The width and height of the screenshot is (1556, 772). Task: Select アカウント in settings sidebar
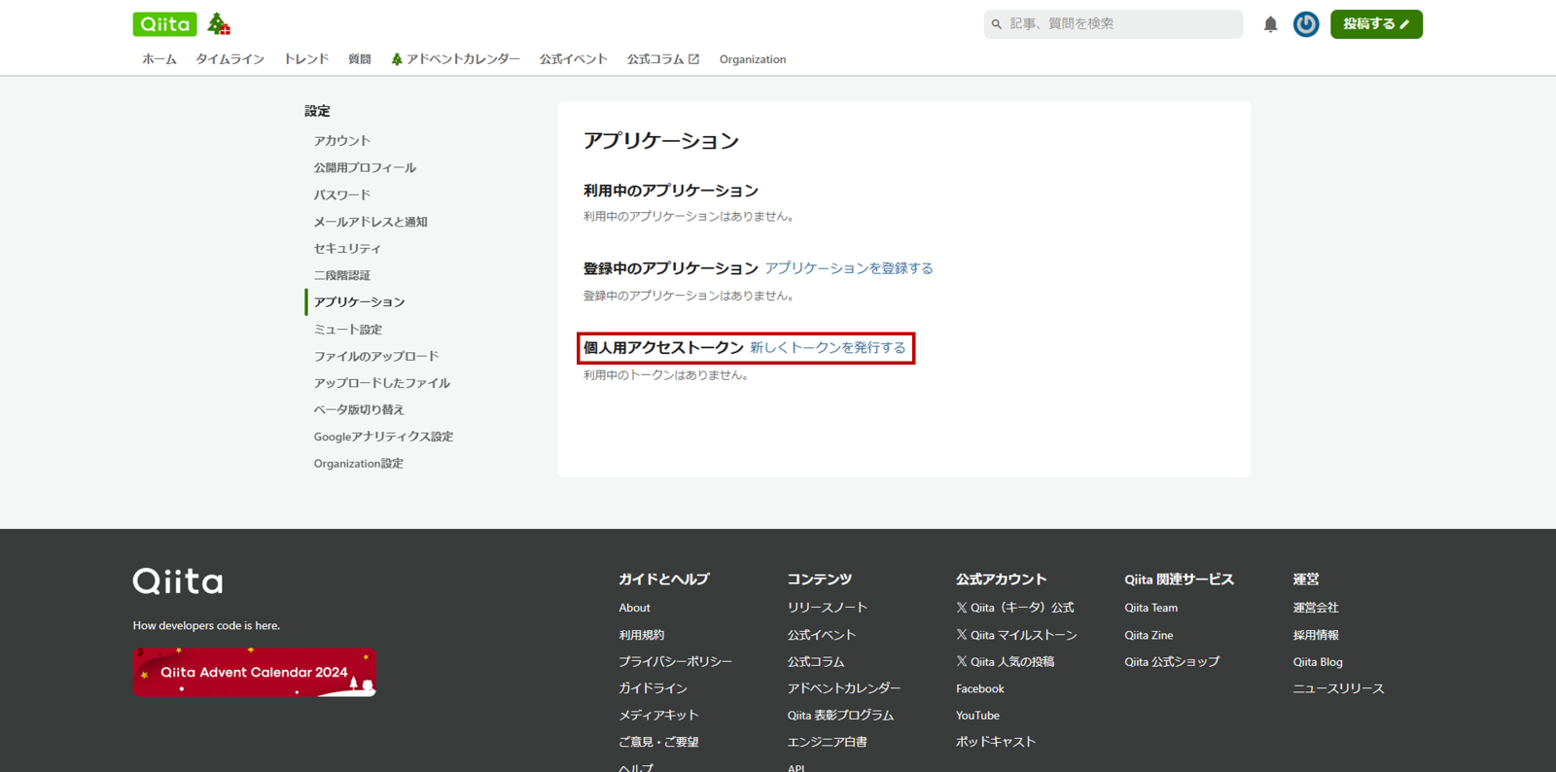click(x=342, y=141)
